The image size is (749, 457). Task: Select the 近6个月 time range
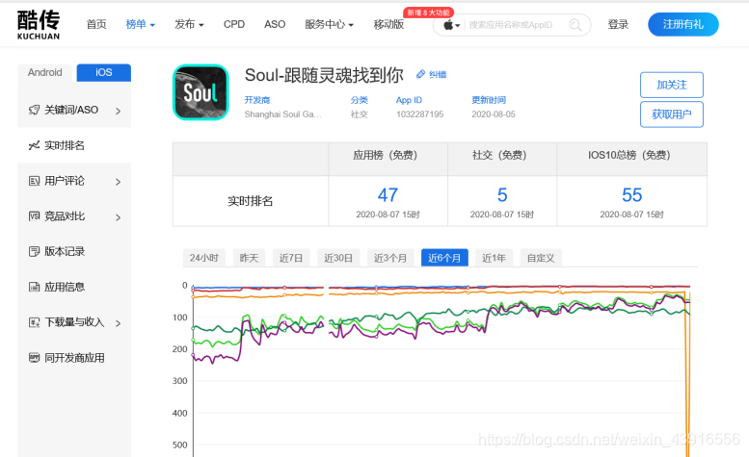pos(444,258)
